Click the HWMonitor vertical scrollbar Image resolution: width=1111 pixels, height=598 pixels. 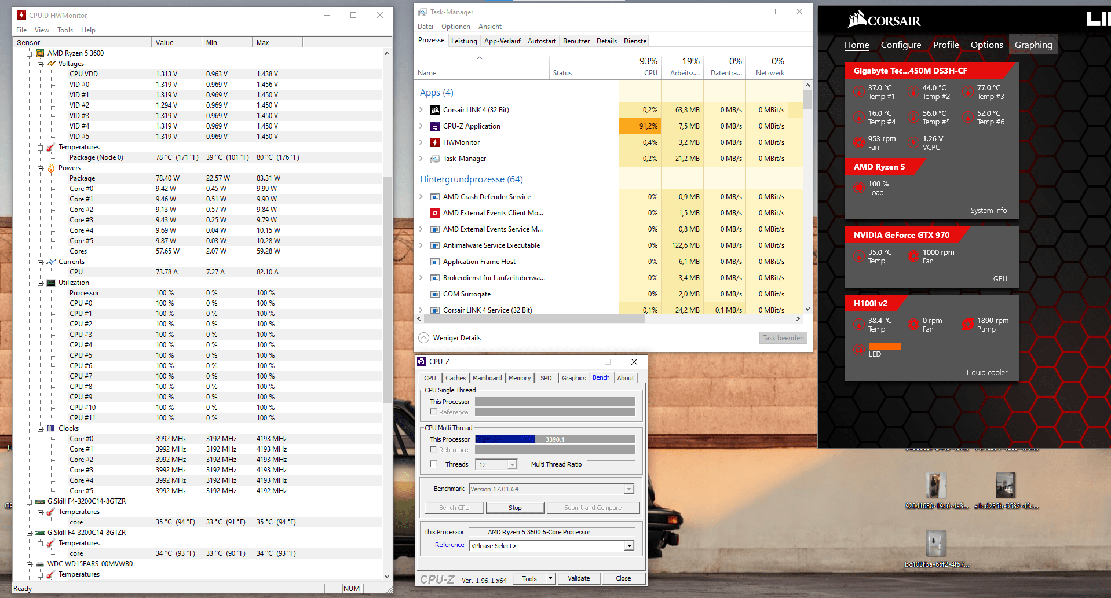pyautogui.click(x=388, y=289)
